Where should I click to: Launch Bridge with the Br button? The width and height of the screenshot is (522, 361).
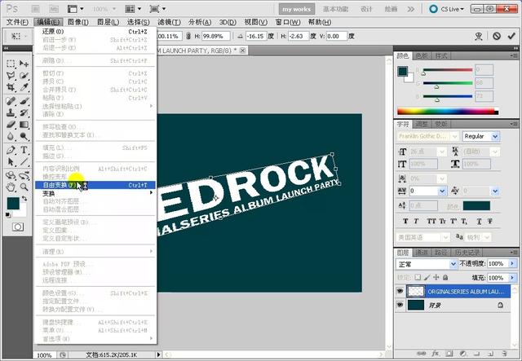tap(36, 9)
